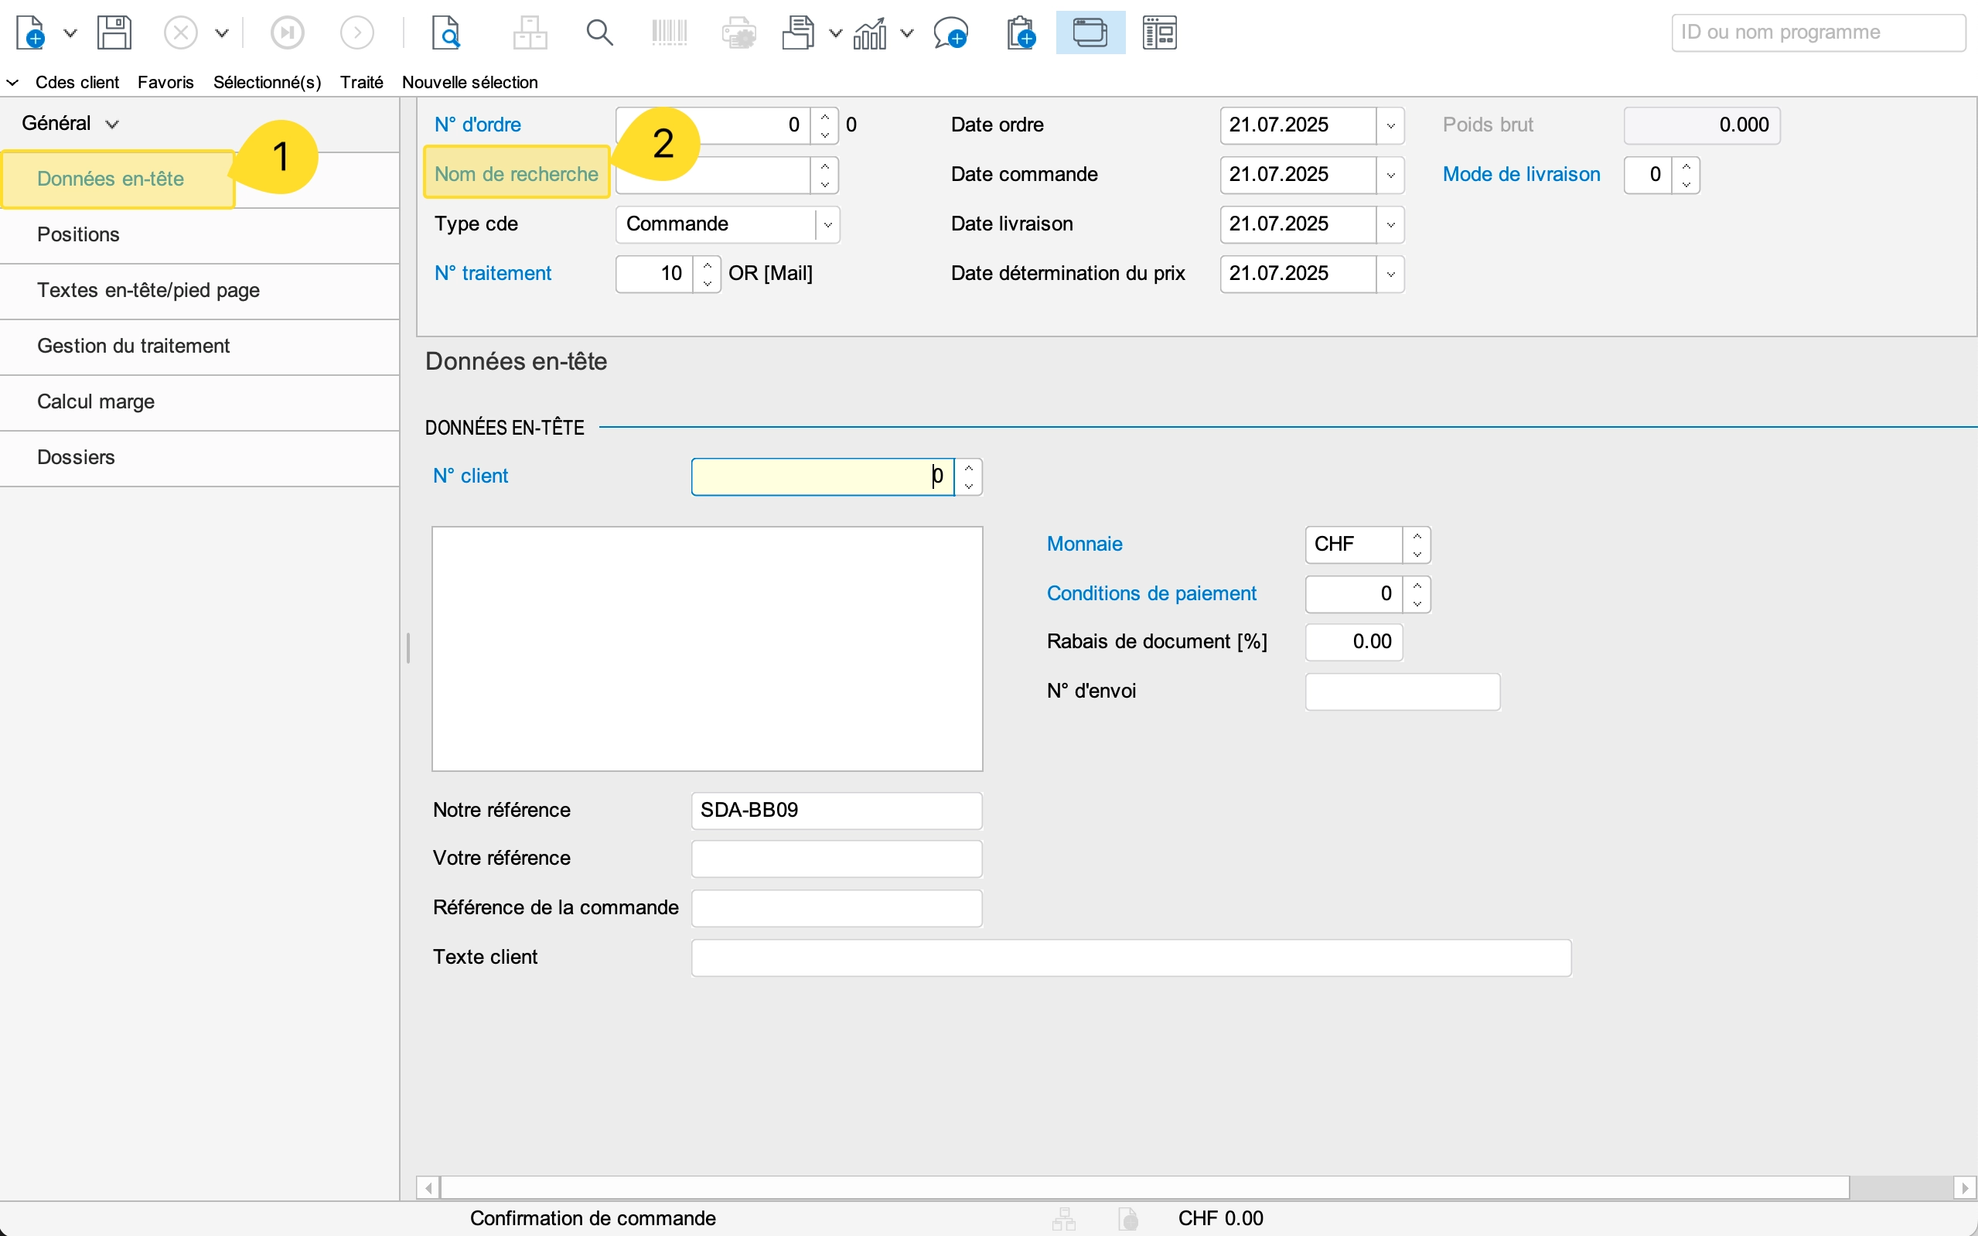Click the clipboard add icon

1021,33
